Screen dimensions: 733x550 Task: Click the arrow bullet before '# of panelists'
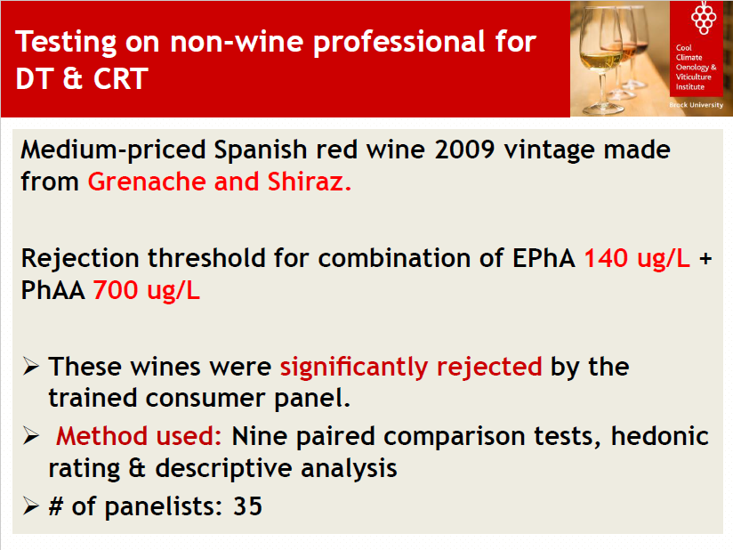tap(31, 506)
